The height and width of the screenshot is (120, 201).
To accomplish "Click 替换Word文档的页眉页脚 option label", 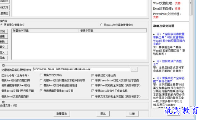I will pos(16,81).
